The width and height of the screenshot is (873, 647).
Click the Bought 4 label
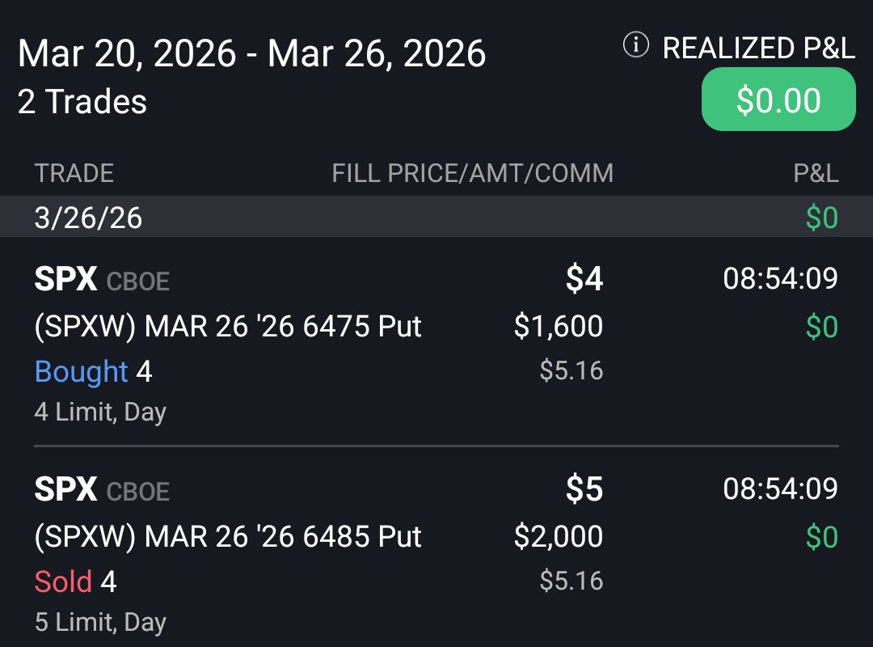point(93,371)
